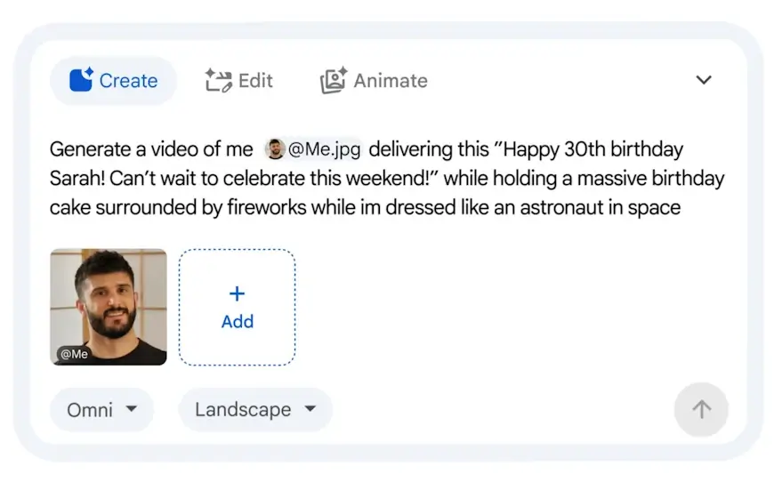Click the up-arrow submit button
774x498 pixels.
[701, 409]
